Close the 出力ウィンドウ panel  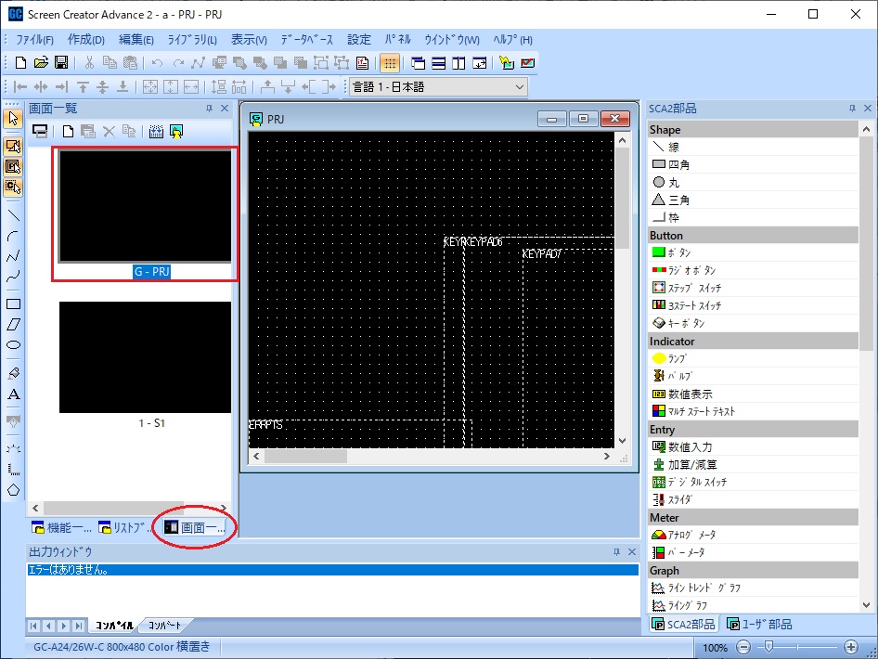pyautogui.click(x=632, y=552)
